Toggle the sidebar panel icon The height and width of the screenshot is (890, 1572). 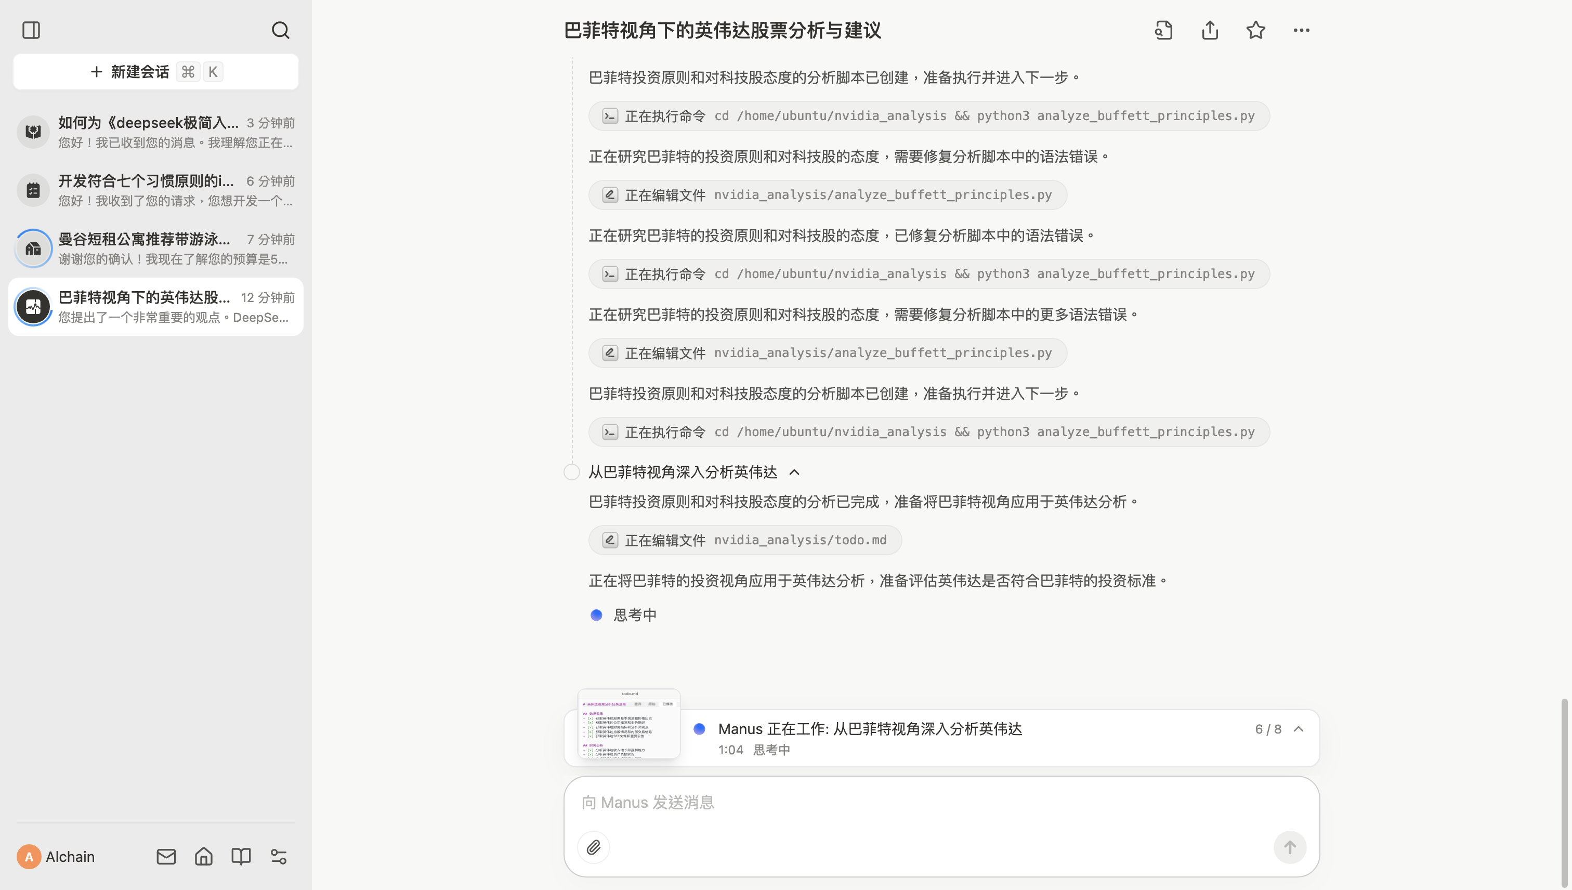(x=31, y=30)
